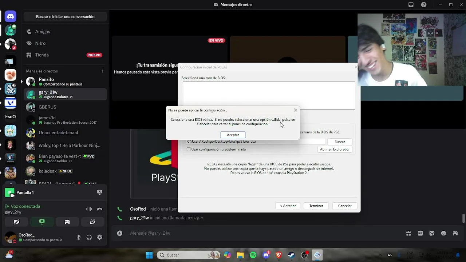This screenshot has width=466, height=262.
Task: Click the Terminar button
Action: coord(316,206)
